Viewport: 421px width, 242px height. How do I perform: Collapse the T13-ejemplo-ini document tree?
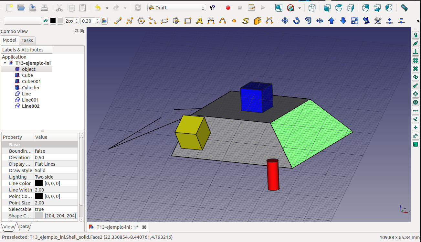(x=5, y=63)
